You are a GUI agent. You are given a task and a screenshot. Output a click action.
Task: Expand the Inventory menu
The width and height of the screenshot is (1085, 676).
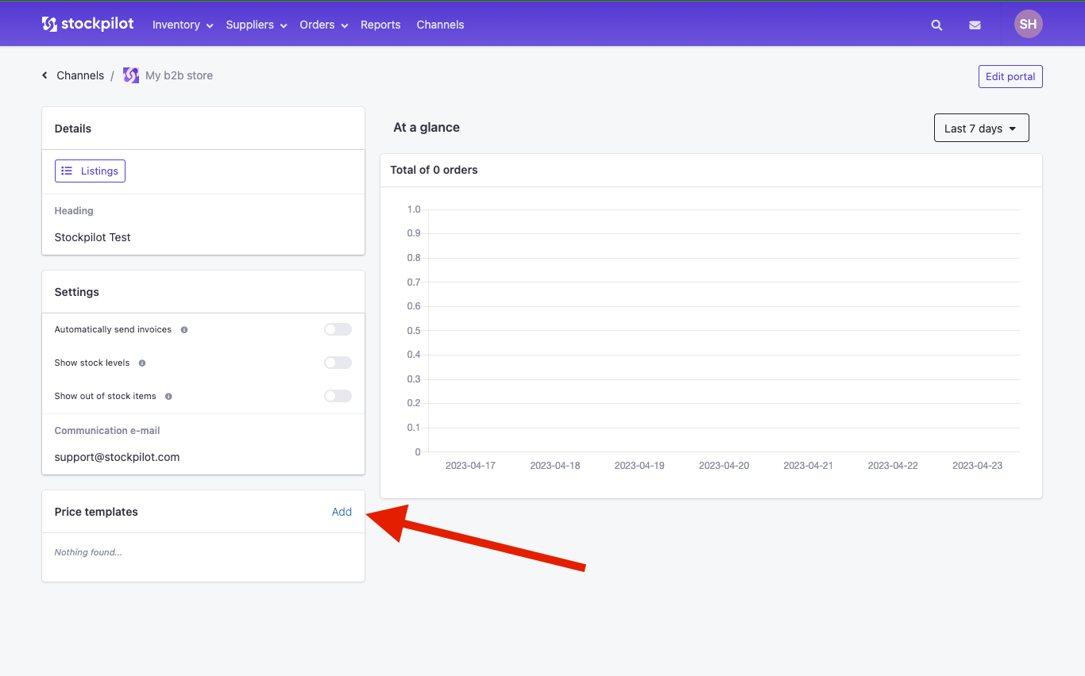183,25
